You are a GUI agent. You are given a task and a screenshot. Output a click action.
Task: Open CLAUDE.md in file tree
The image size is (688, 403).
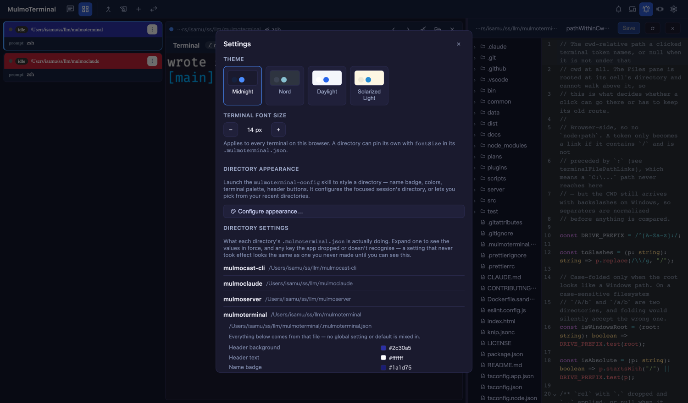505,278
